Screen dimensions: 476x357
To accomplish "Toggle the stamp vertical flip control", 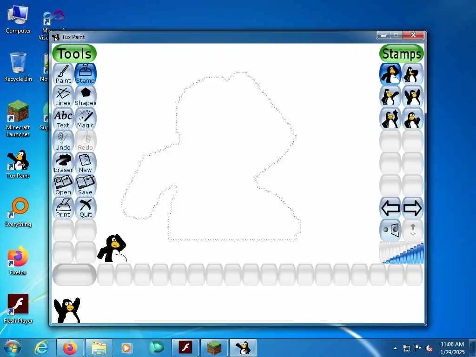I will click(413, 230).
